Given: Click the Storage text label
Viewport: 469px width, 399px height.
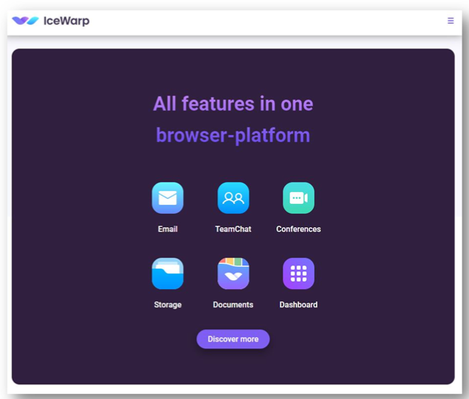Looking at the screenshot, I should tap(167, 305).
